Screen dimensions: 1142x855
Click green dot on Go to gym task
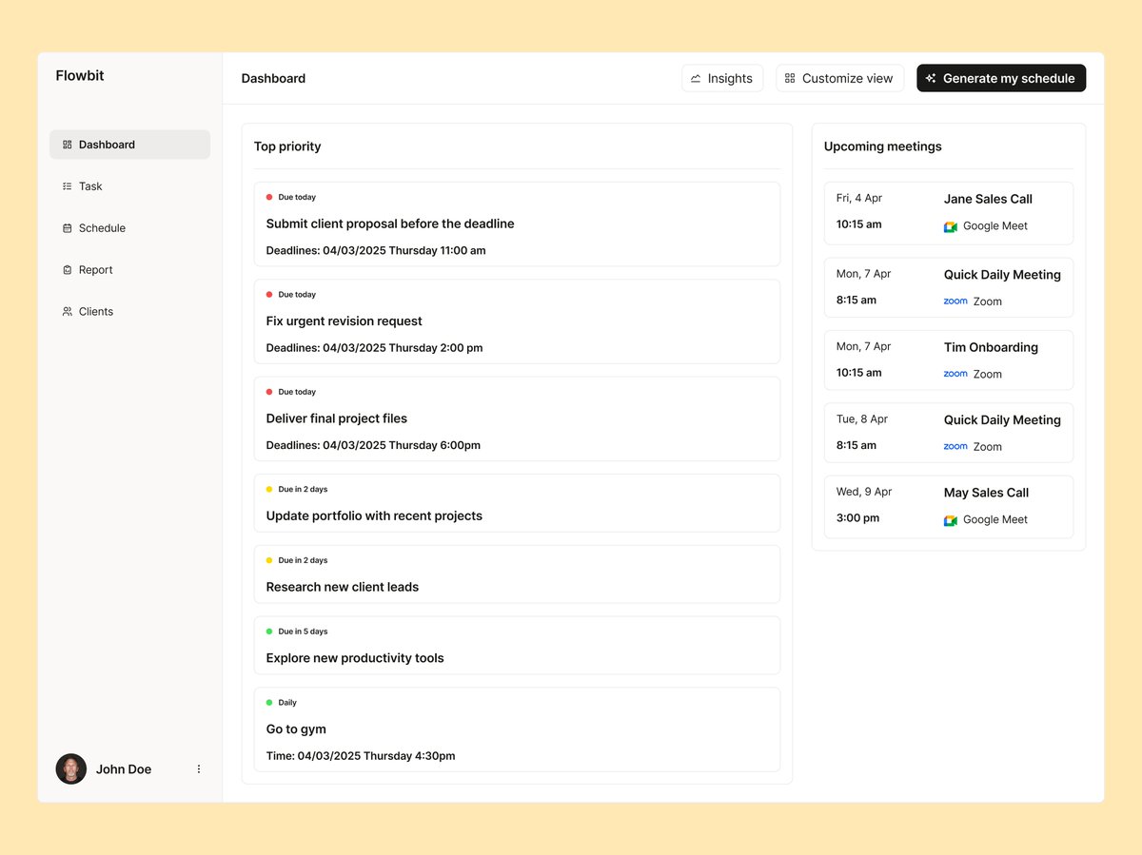[x=269, y=703]
